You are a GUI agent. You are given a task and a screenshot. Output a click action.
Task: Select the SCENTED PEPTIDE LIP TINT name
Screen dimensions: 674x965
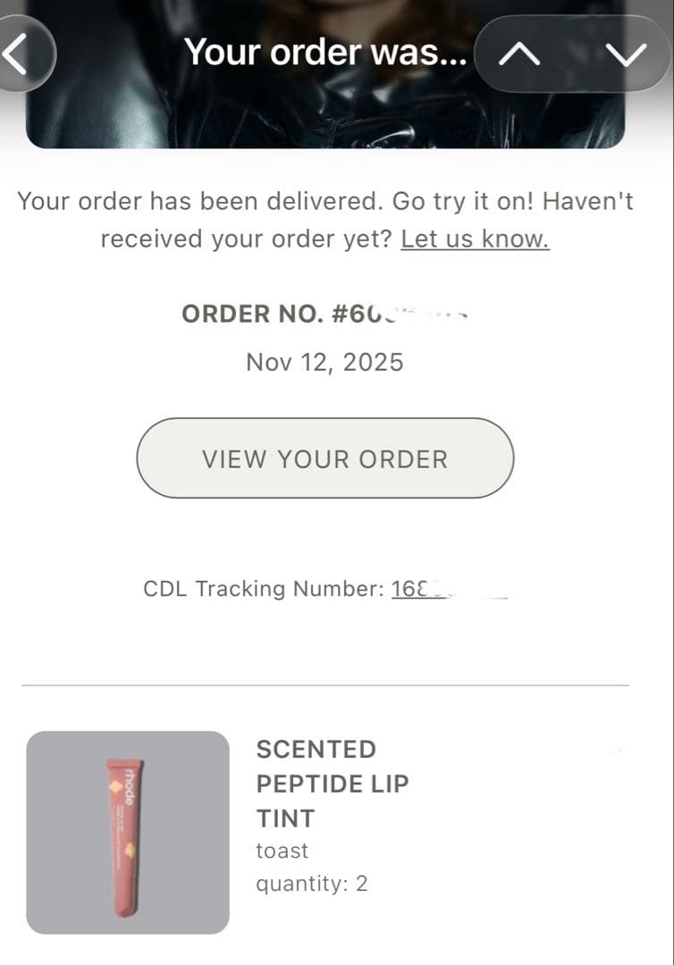pyautogui.click(x=332, y=784)
